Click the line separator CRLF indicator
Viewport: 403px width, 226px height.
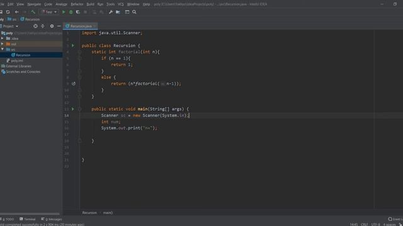(x=364, y=224)
